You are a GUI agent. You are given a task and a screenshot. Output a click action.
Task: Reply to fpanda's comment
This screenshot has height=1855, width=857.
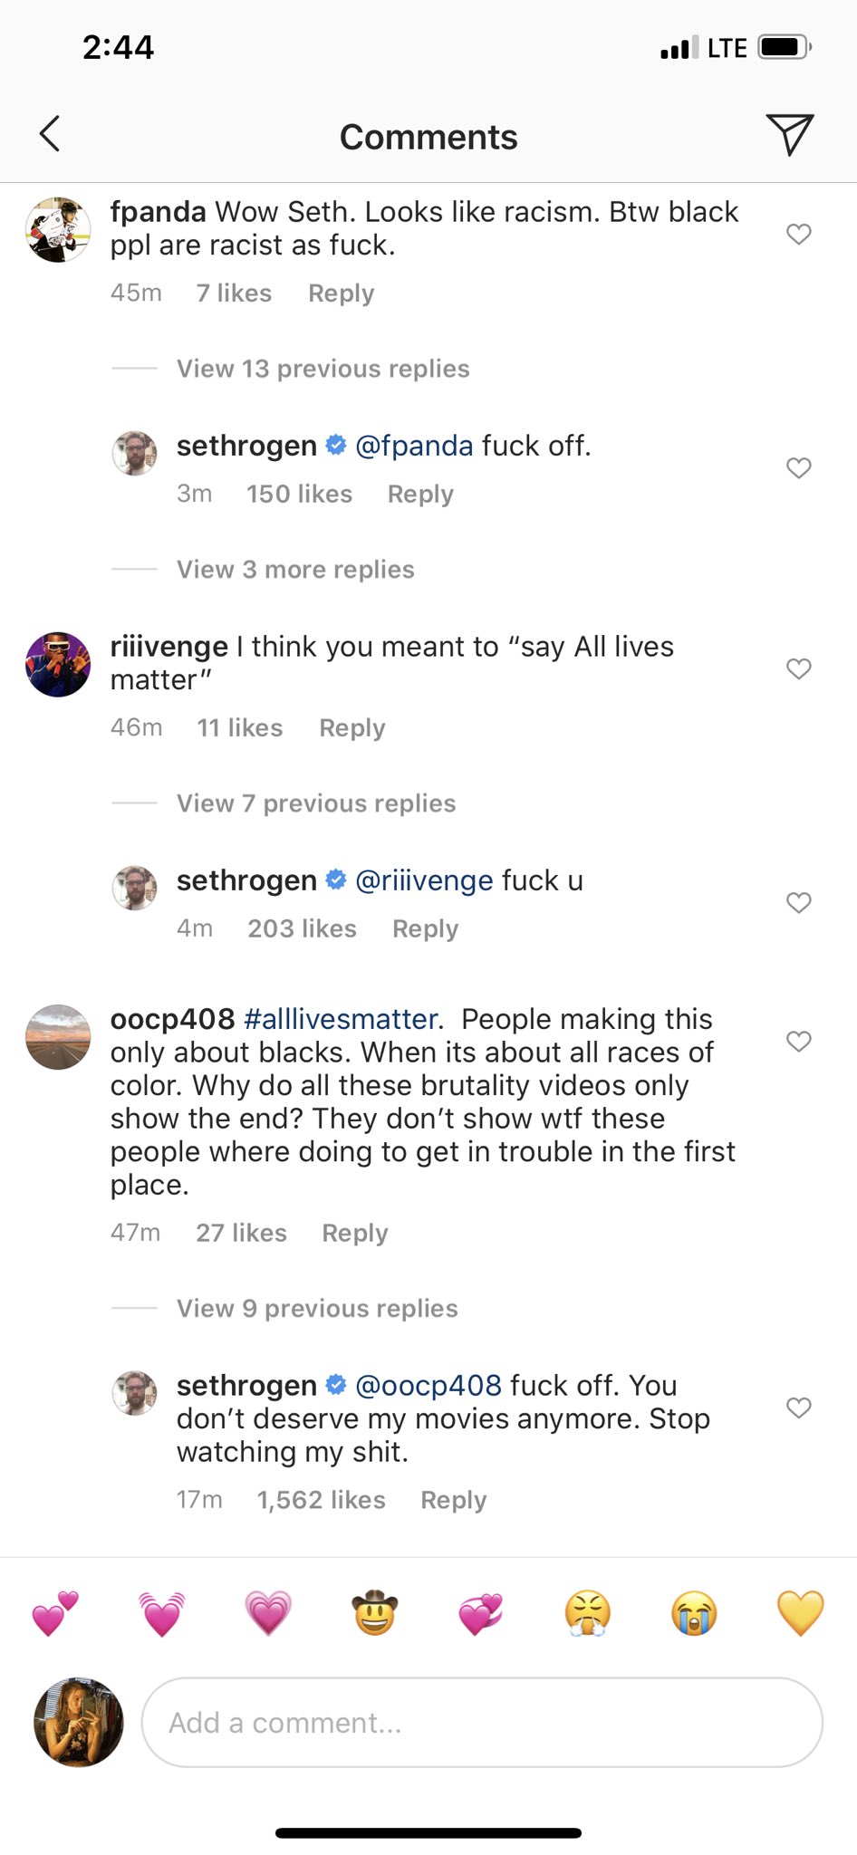341,293
